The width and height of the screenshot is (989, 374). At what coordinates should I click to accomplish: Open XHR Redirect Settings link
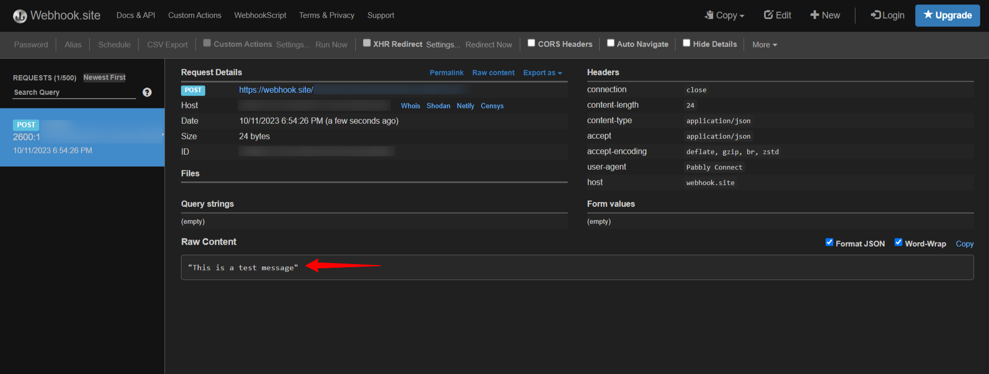click(443, 45)
